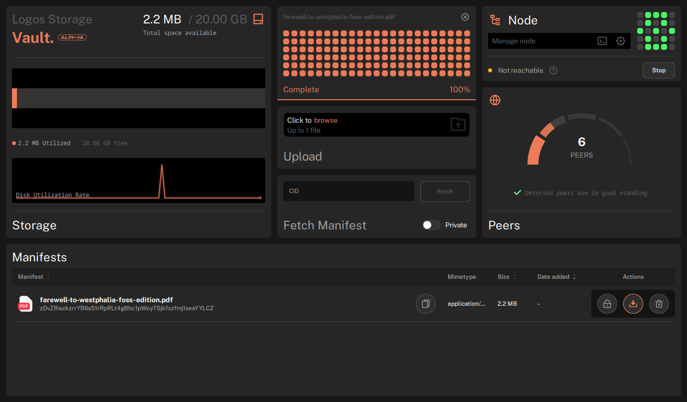Click the Total space available label
687x402 pixels.
(179, 33)
